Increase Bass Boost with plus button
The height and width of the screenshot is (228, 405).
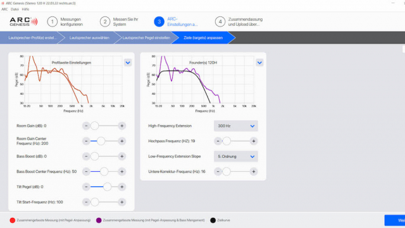coord(122,156)
